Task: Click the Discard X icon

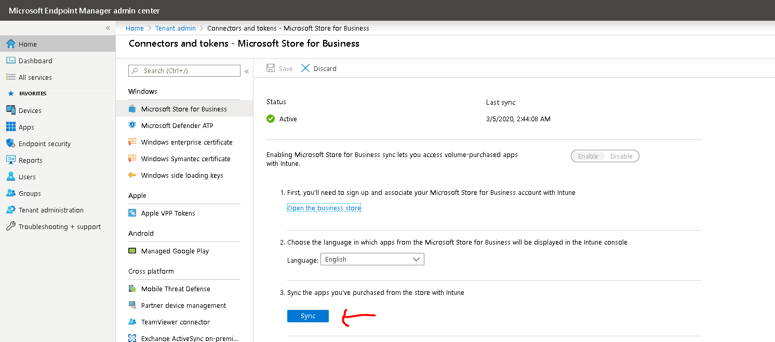Action: [x=305, y=68]
